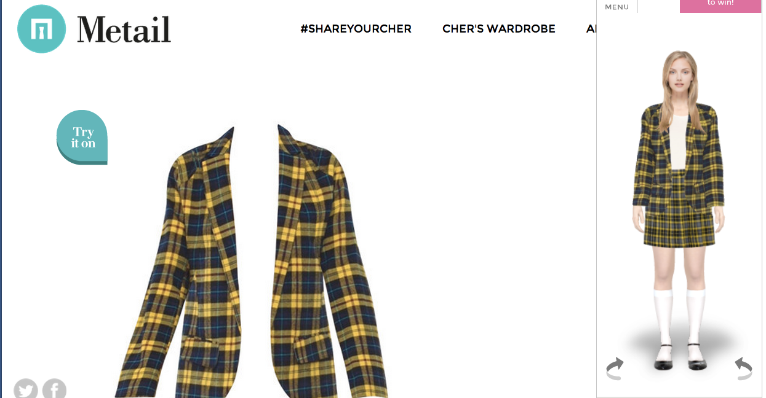This screenshot has width=766, height=398.
Task: Select the cut-off nav item after CHER'S WARDROBE
Action: 591,29
